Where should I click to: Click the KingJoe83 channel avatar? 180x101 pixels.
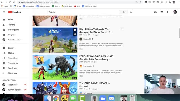tap(81, 39)
